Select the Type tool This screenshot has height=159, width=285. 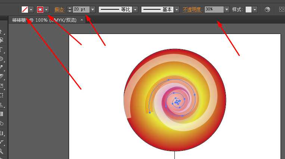(x=1, y=49)
